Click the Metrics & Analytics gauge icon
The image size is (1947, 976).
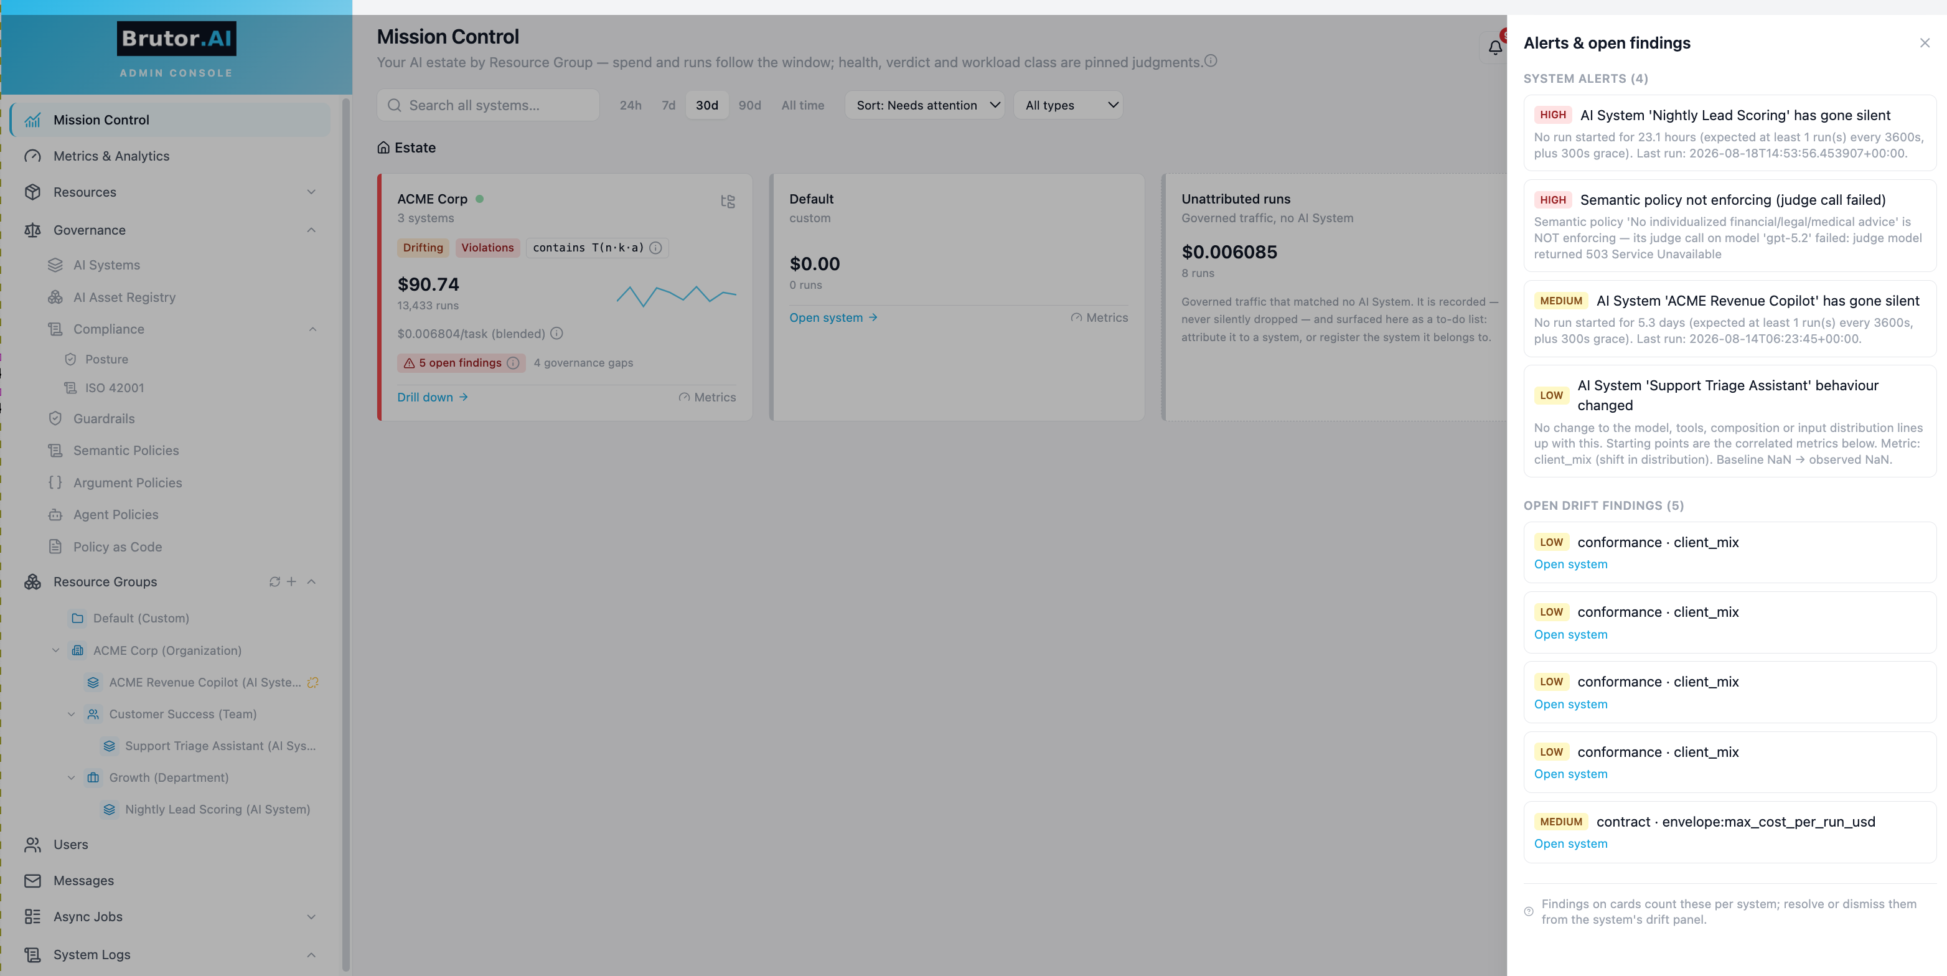click(x=32, y=156)
